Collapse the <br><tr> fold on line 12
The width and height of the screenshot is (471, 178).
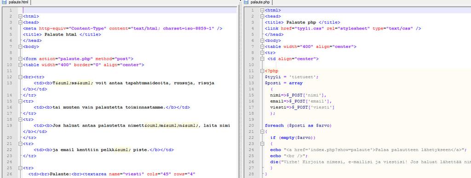pyautogui.click(x=20, y=77)
